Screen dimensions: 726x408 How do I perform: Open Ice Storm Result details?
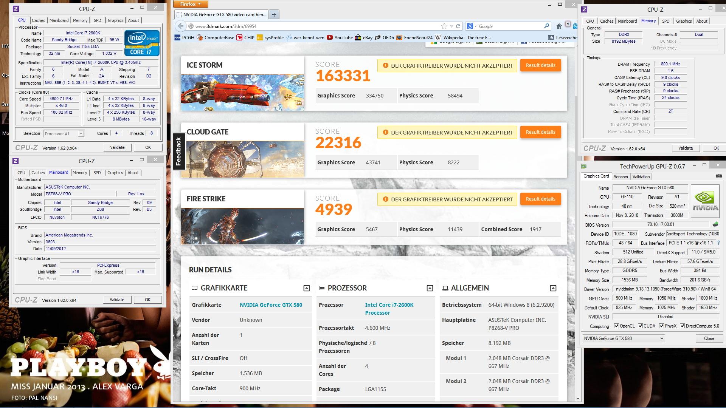[x=540, y=65]
